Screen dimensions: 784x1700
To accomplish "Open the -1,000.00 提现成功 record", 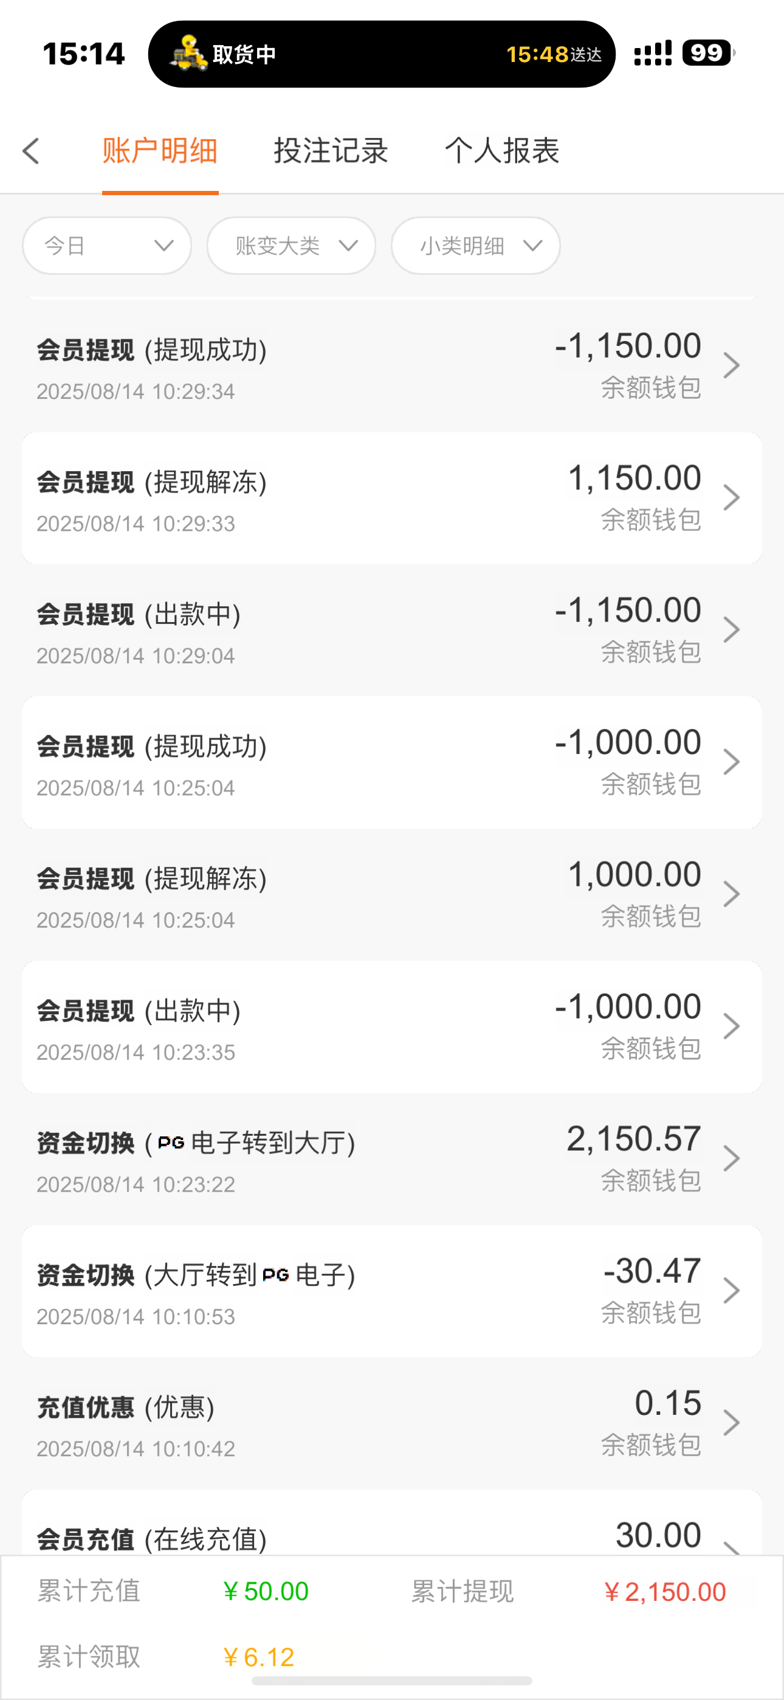I will 392,762.
